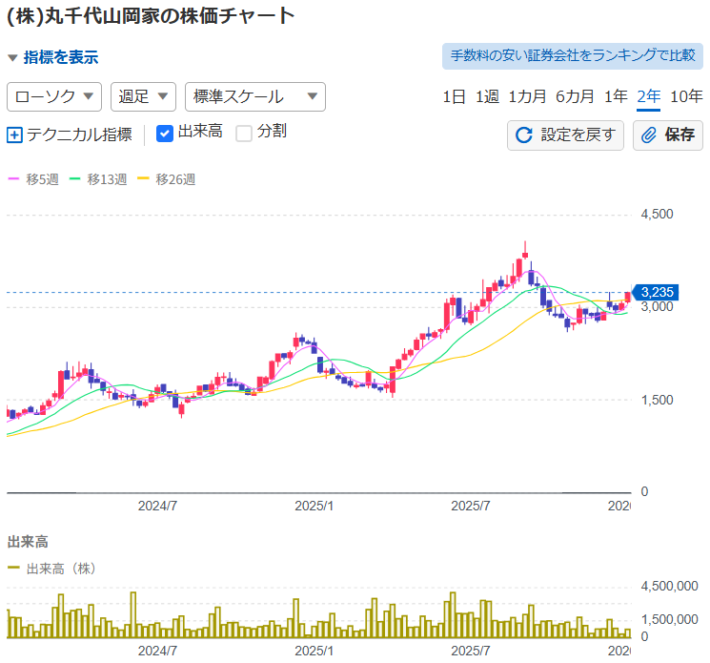This screenshot has height=663, width=710.
Task: Uncheck the 出来高 checkbox
Action: click(x=164, y=134)
